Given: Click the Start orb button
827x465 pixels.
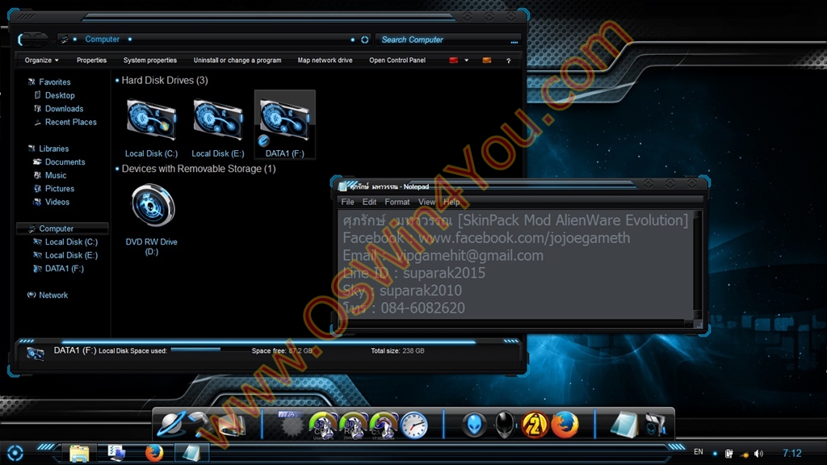Looking at the screenshot, I should tap(15, 453).
